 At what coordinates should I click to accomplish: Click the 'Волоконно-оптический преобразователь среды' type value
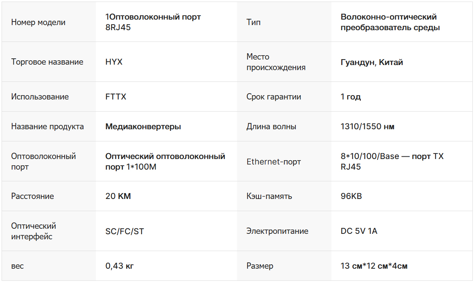pyautogui.click(x=390, y=22)
